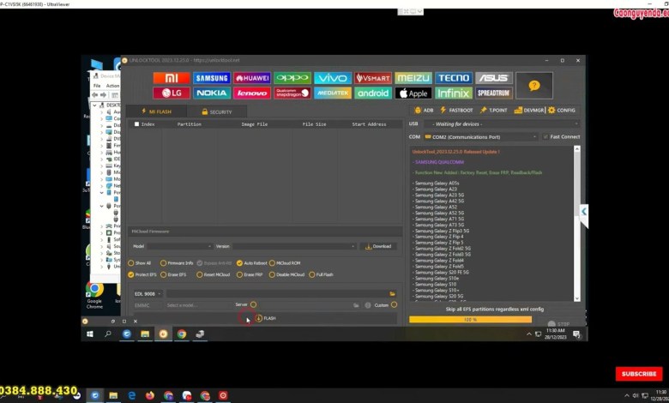Select the Apple brand logo
Image resolution: width=669 pixels, height=403 pixels.
[413, 93]
